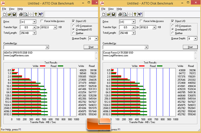Screen dimensions: 201x133
Task: Enable Force Write Access in right window
Action: (141, 21)
